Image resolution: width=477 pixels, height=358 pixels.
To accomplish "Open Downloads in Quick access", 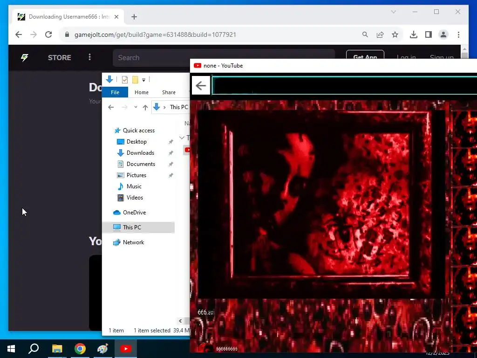I will 140,153.
